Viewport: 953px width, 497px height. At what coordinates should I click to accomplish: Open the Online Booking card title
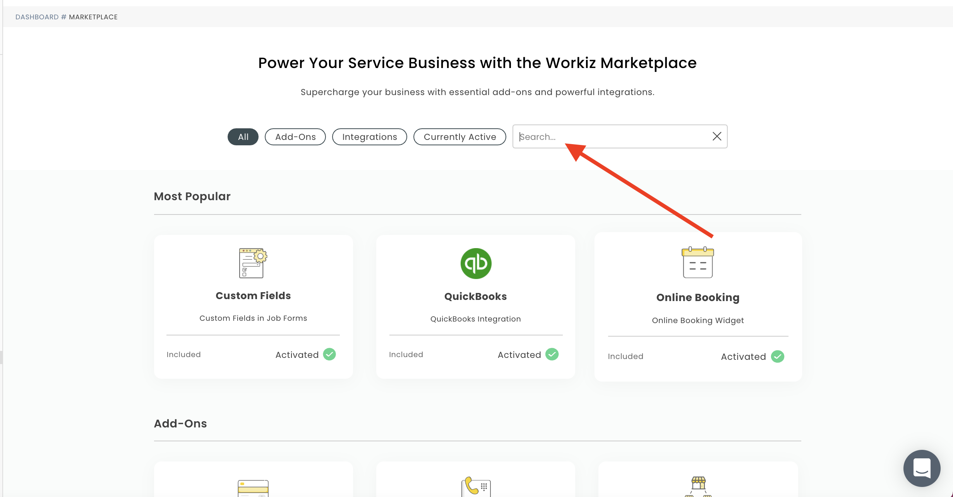click(x=698, y=298)
